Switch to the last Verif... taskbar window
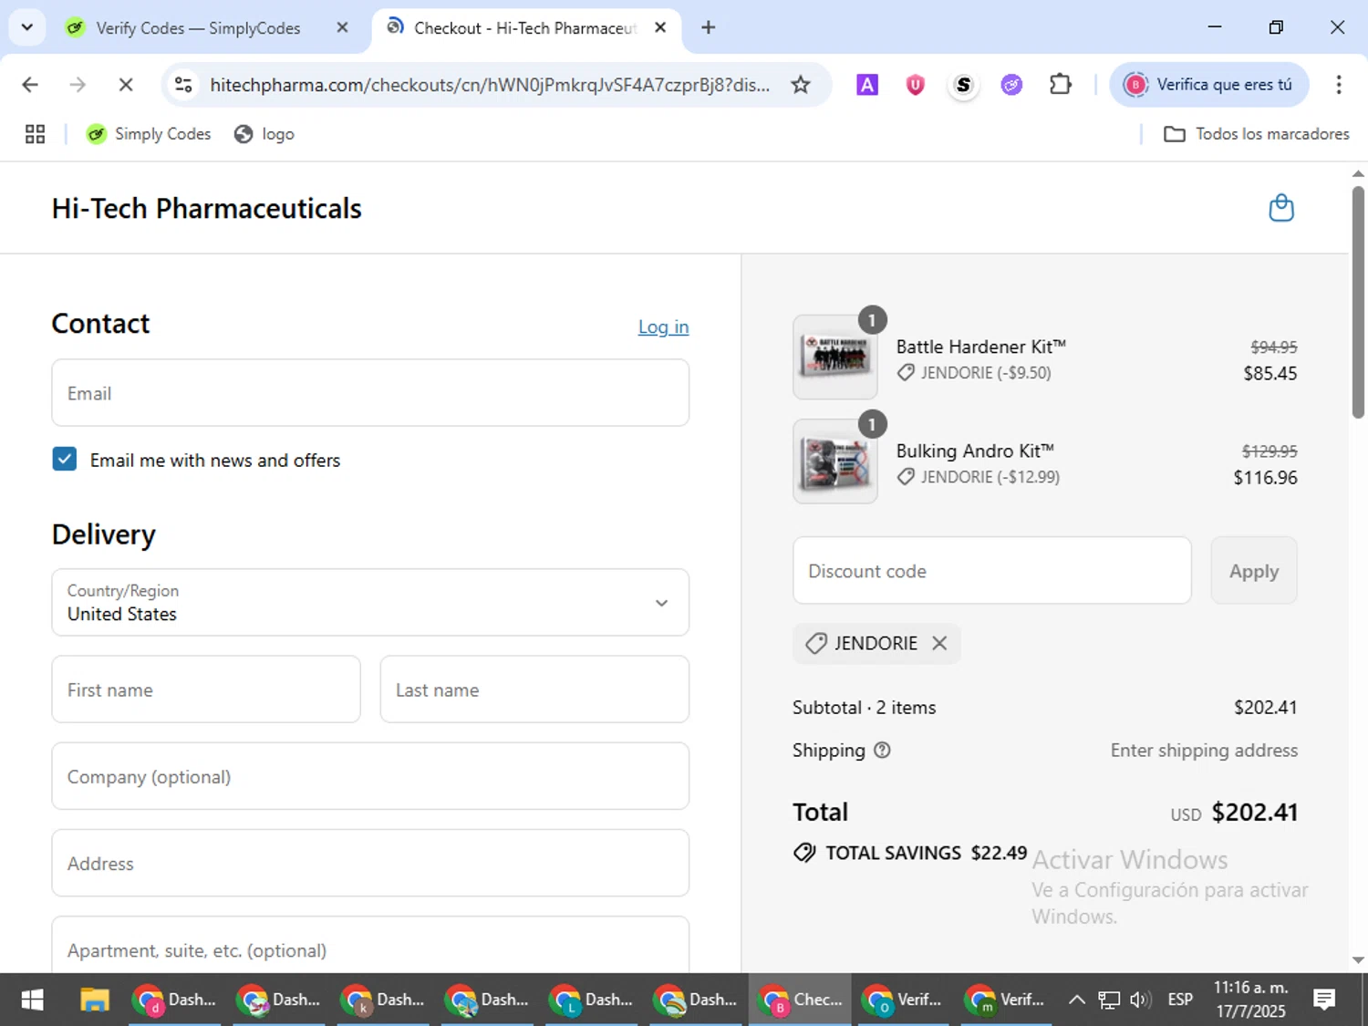This screenshot has width=1368, height=1026. 1007,1000
